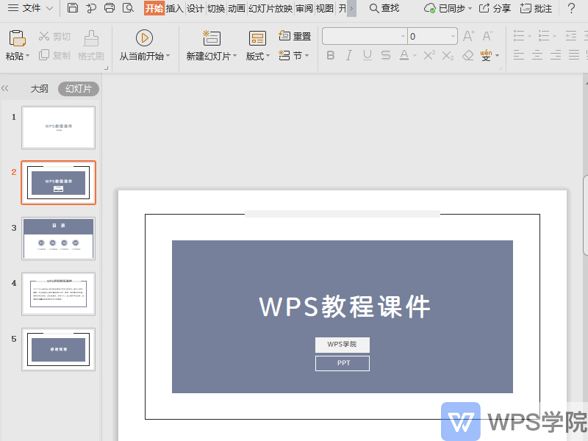
Task: Open the Section (节) dropdown
Action: tap(293, 56)
